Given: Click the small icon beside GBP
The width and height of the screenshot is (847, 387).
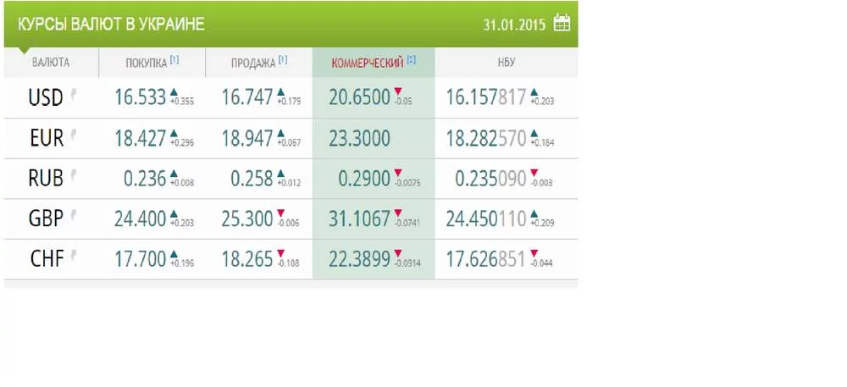Looking at the screenshot, I should (x=74, y=217).
